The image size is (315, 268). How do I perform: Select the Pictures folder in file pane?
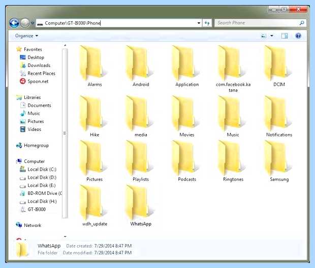[x=94, y=161]
